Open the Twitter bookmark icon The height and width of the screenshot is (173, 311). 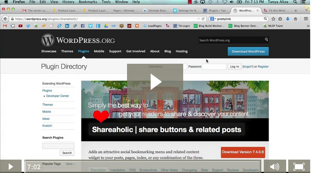[28, 26]
